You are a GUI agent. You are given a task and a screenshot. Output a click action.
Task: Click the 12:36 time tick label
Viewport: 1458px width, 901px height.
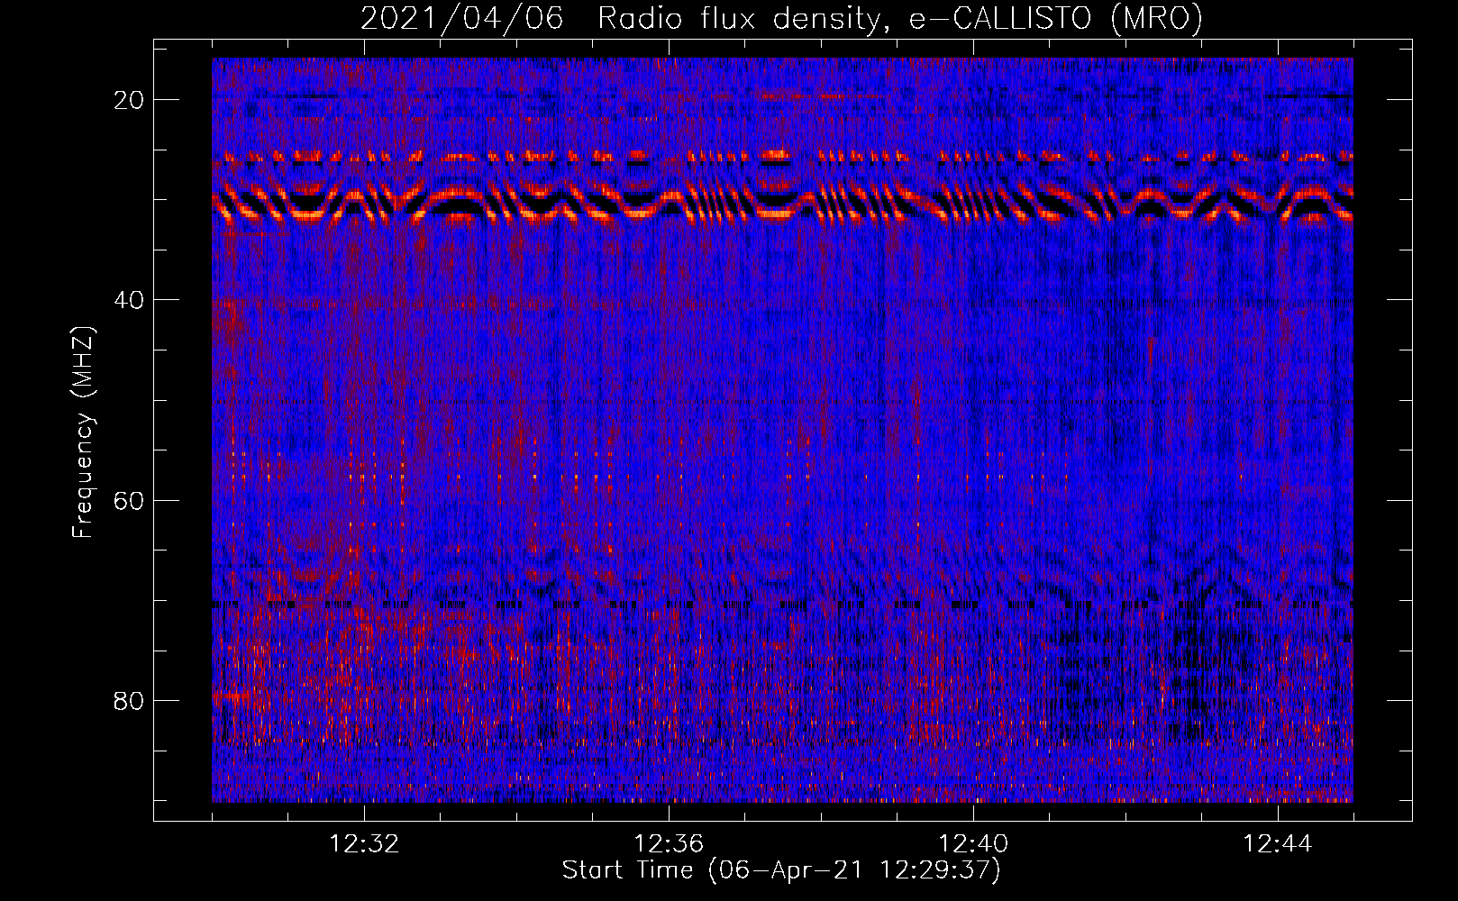(669, 844)
